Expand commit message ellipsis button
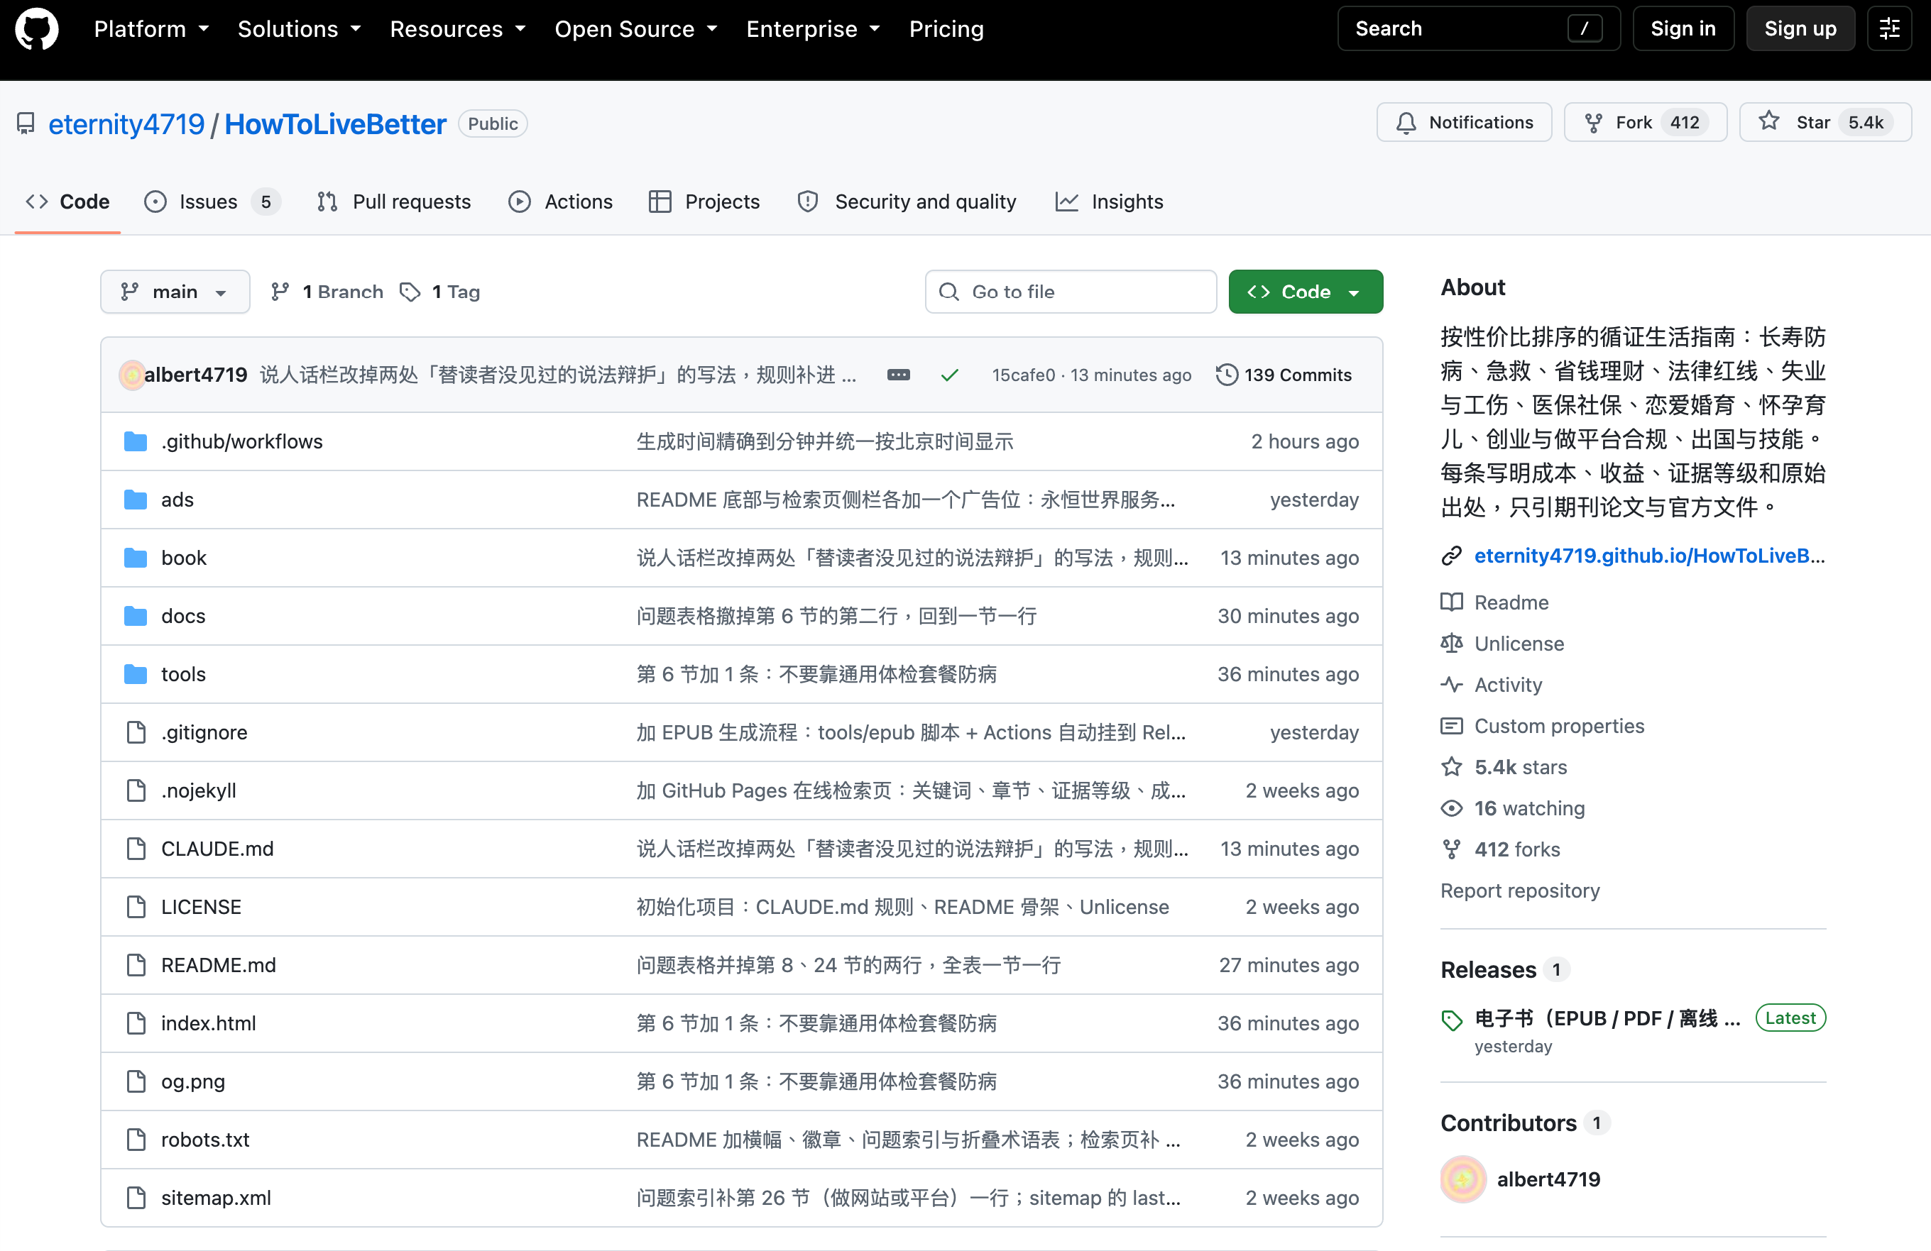The image size is (1931, 1251). (898, 375)
